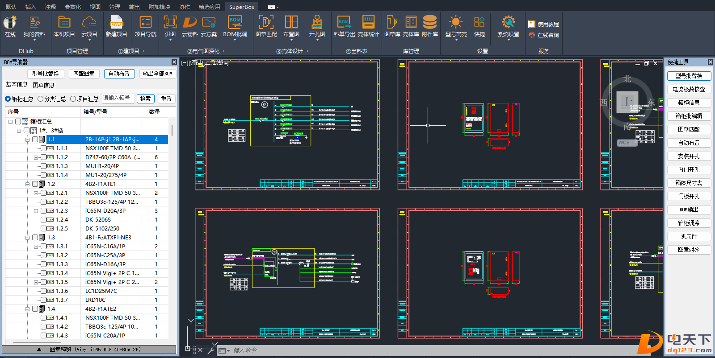Collapse the 1.2 tree node
The image size is (715, 358).
pyautogui.click(x=28, y=184)
